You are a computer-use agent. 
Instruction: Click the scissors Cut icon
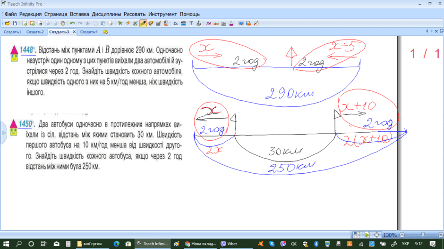coord(88,24)
